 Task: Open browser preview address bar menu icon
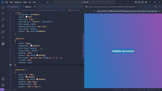click(x=160, y=11)
